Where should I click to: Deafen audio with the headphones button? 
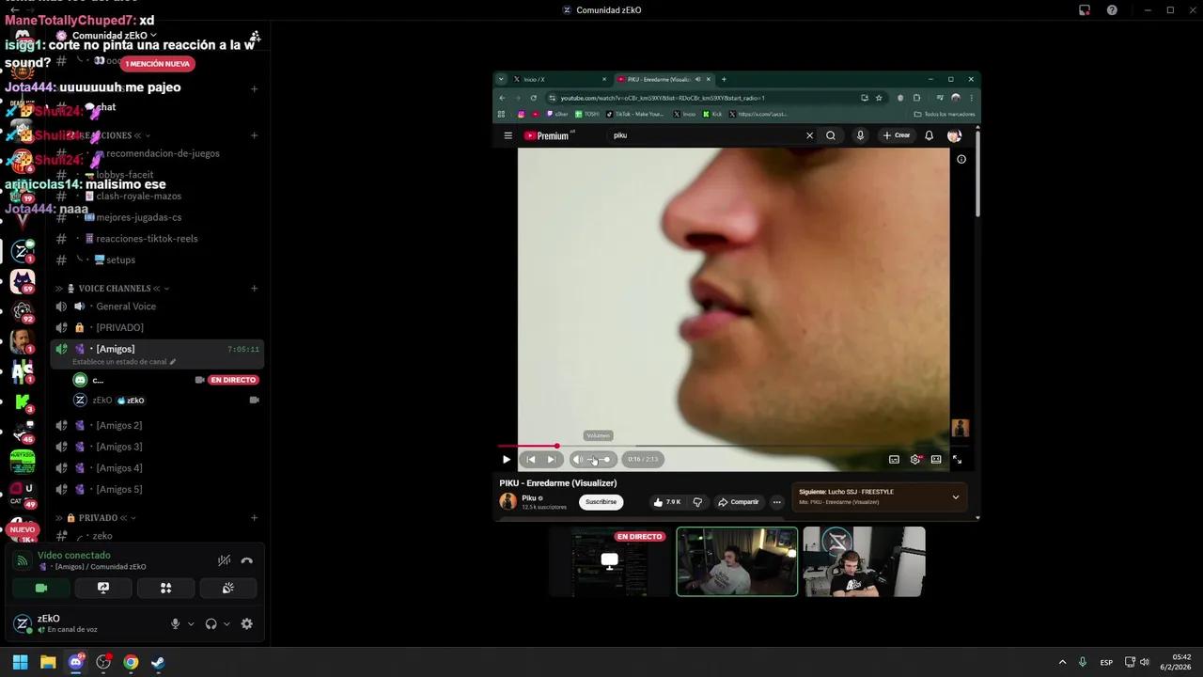(211, 623)
